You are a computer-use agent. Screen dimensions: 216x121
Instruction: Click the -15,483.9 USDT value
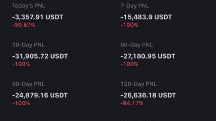146,17
